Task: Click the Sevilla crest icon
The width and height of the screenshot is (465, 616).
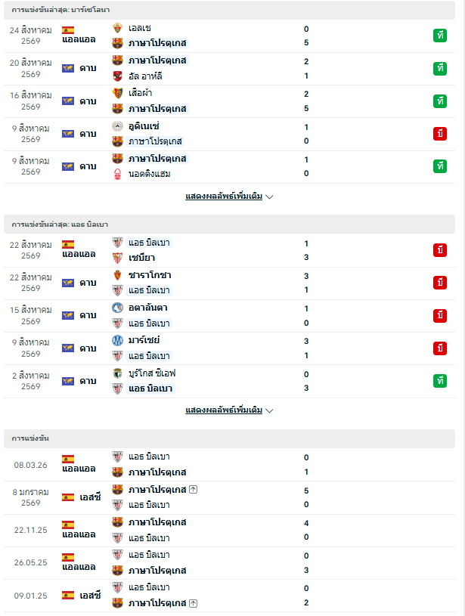Action: [x=117, y=258]
